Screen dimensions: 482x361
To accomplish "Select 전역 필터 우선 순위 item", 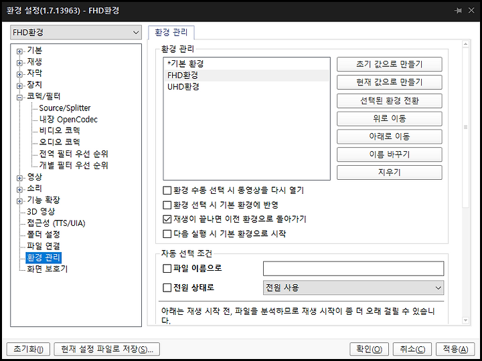I will [74, 154].
